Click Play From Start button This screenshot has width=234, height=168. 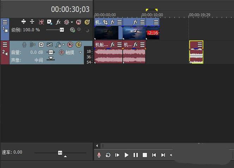coord(117,155)
